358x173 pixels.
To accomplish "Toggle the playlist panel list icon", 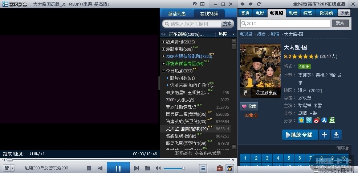I will point(203,168).
